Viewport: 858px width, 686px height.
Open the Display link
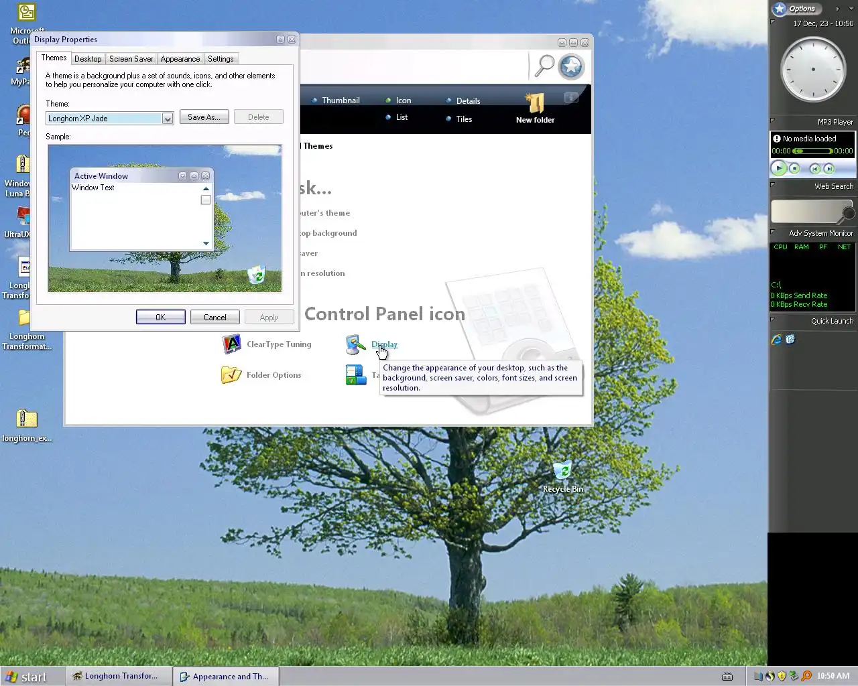384,344
